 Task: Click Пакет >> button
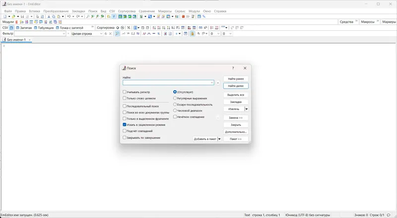click(236, 139)
